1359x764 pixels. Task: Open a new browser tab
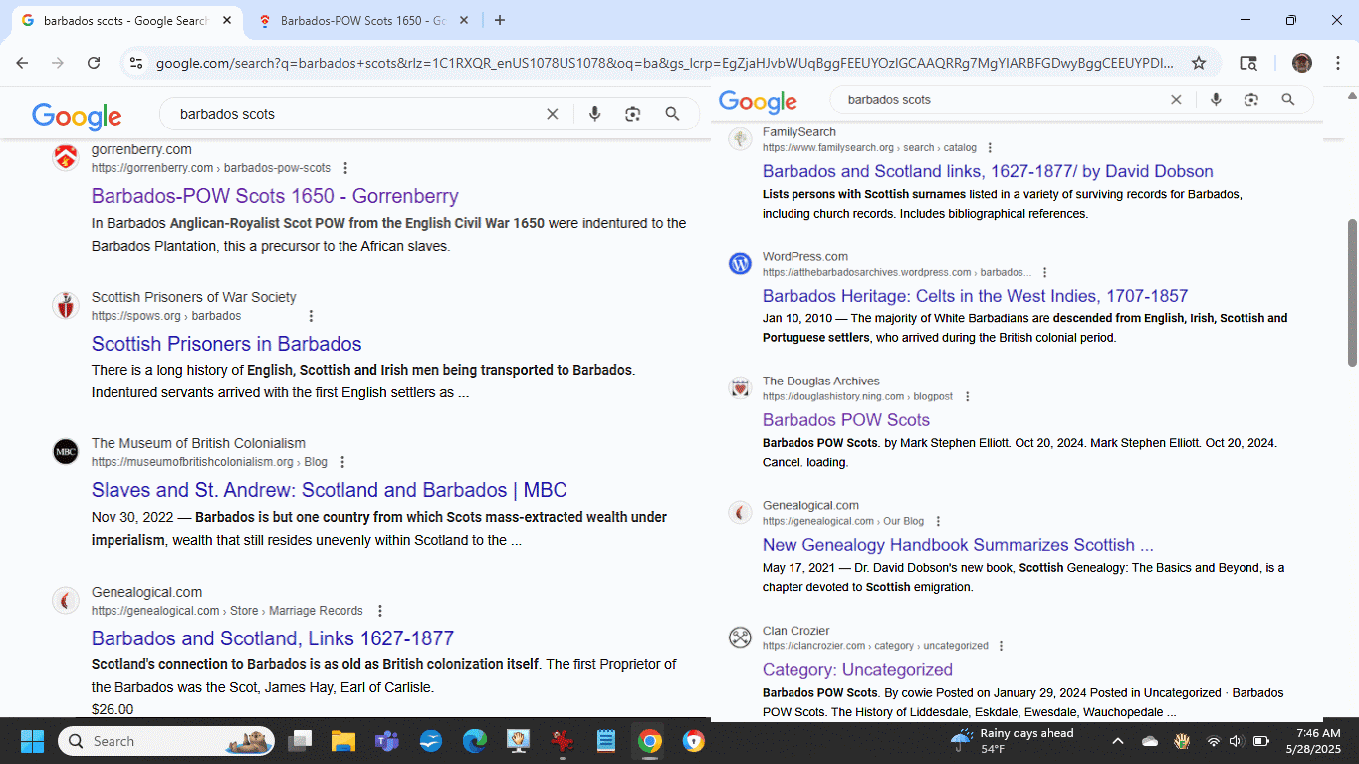(x=500, y=20)
